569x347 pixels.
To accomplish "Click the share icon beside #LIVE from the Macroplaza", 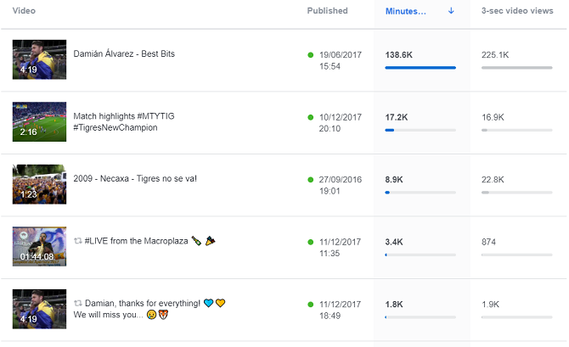I will 78,242.
